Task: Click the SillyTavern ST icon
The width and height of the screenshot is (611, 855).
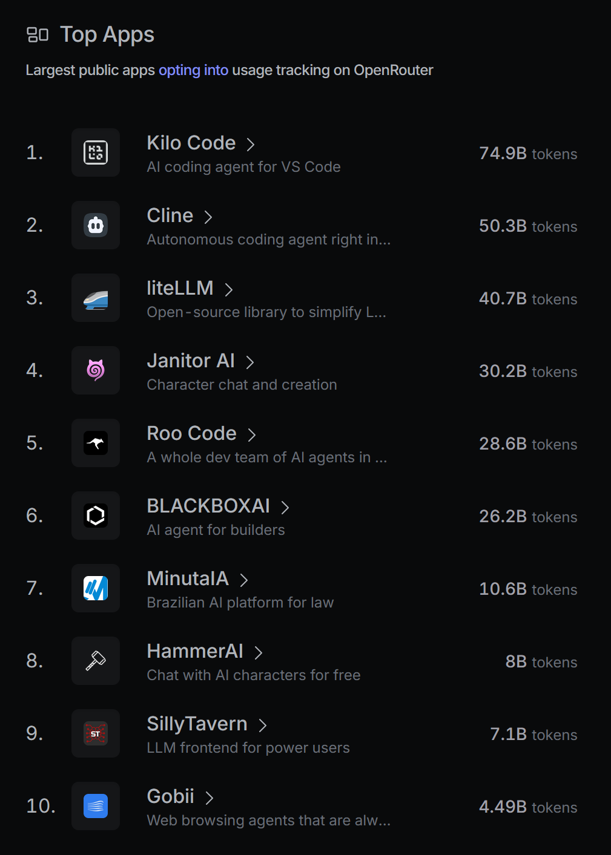Action: click(96, 733)
